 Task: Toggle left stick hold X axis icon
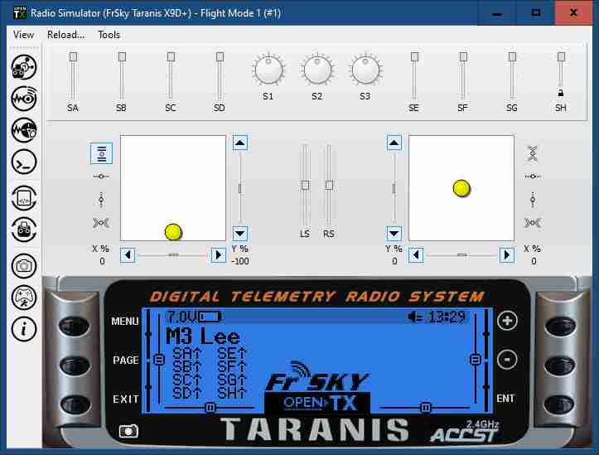pyautogui.click(x=101, y=177)
